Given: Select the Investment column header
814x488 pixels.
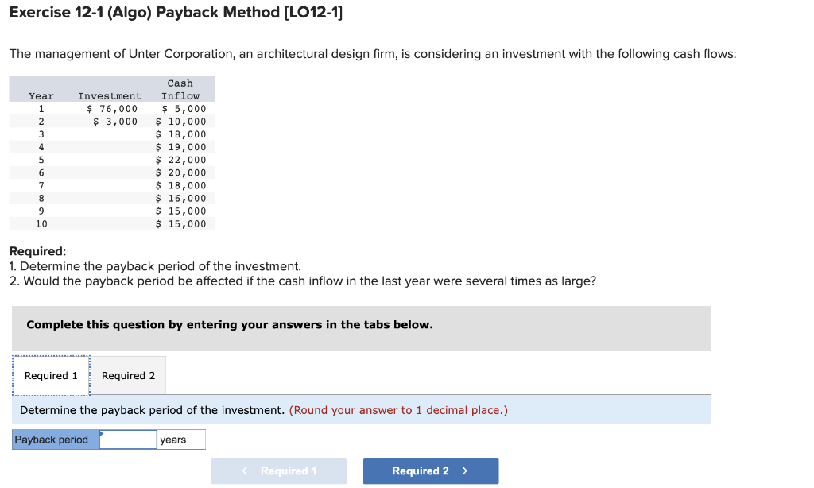Looking at the screenshot, I should (109, 95).
